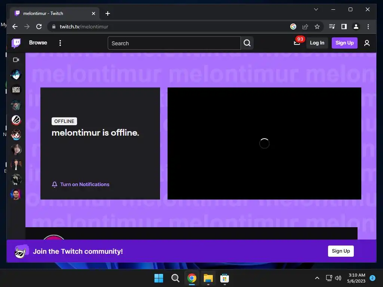
Task: Click the recommended channels camera icon in sidebar
Action: click(x=16, y=60)
